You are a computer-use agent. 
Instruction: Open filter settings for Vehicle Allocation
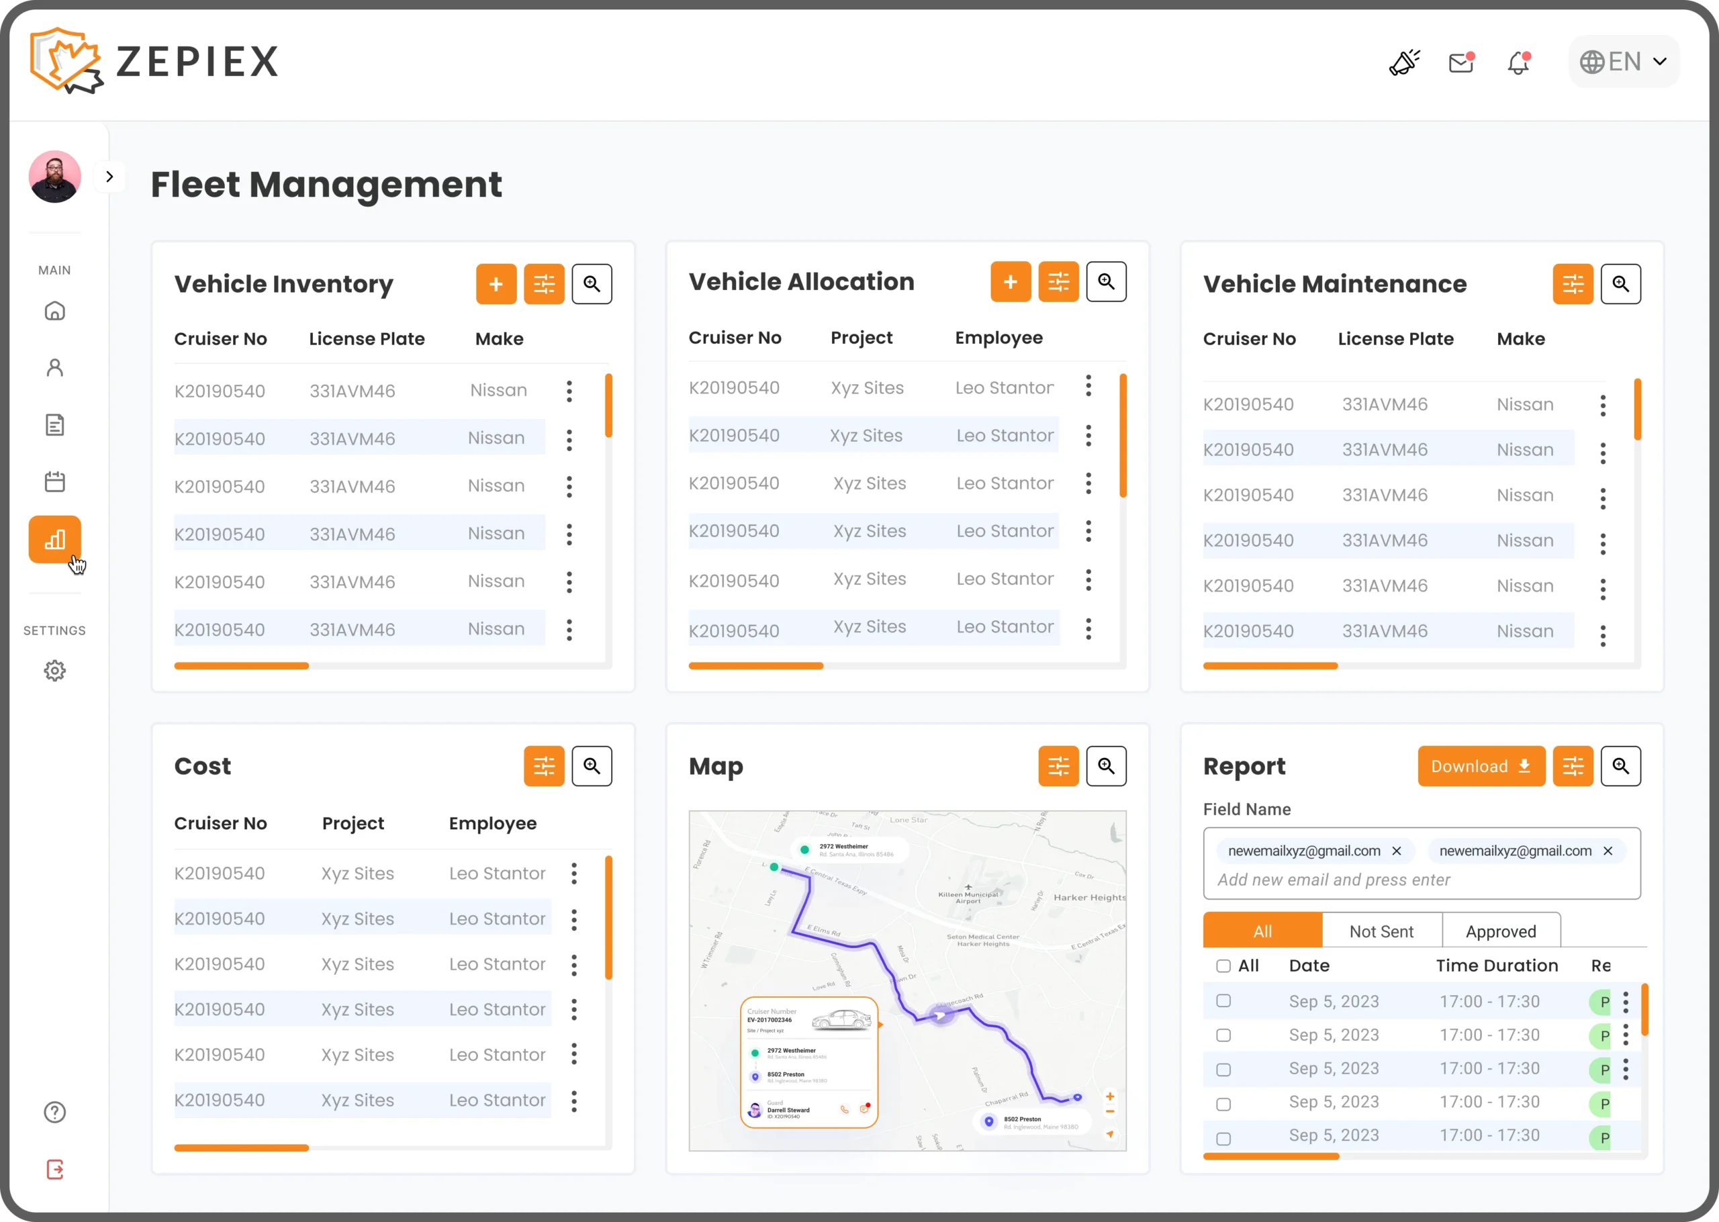[1058, 281]
